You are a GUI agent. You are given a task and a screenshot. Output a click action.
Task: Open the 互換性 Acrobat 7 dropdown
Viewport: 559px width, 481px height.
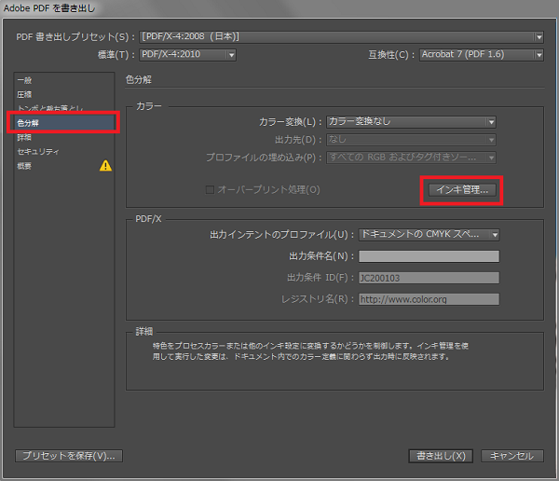tap(482, 55)
